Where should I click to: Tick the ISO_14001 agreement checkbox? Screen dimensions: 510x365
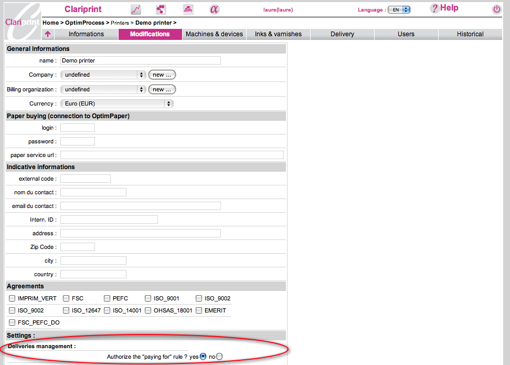tap(107, 310)
